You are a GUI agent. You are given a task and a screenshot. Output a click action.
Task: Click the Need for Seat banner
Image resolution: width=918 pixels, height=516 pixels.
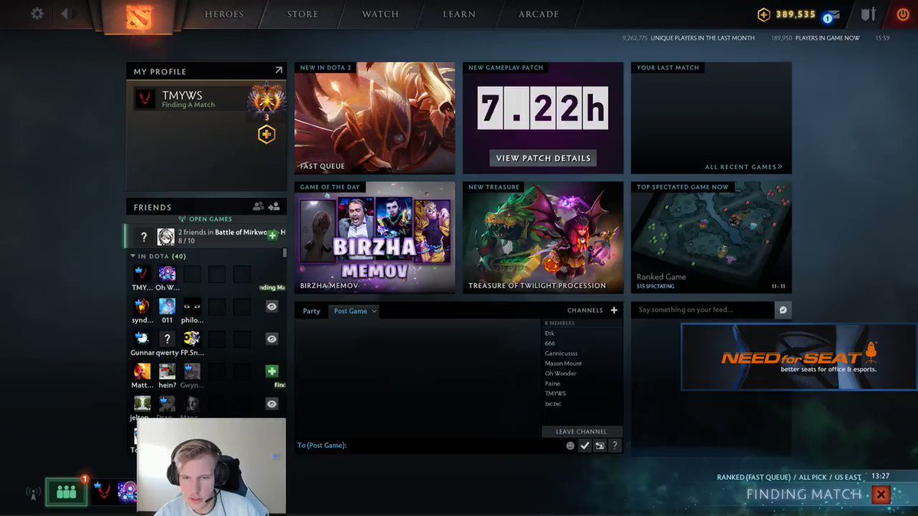tap(799, 357)
